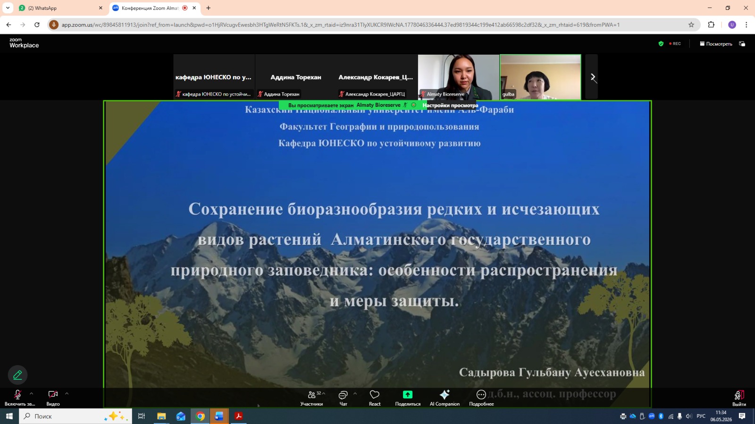Open volume control in system tray
Image resolution: width=755 pixels, height=424 pixels.
coord(689,416)
